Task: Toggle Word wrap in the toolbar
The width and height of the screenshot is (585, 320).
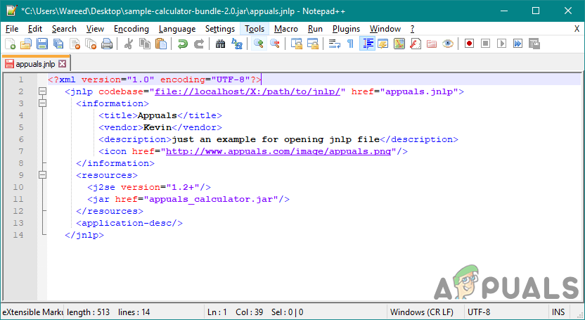Action: (x=335, y=44)
